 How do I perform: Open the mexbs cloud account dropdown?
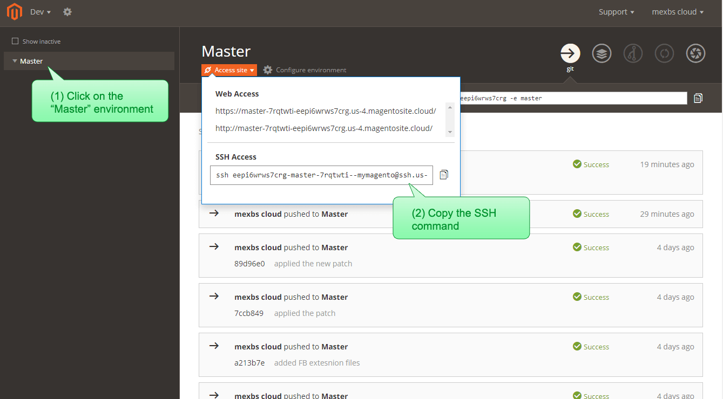coord(678,12)
